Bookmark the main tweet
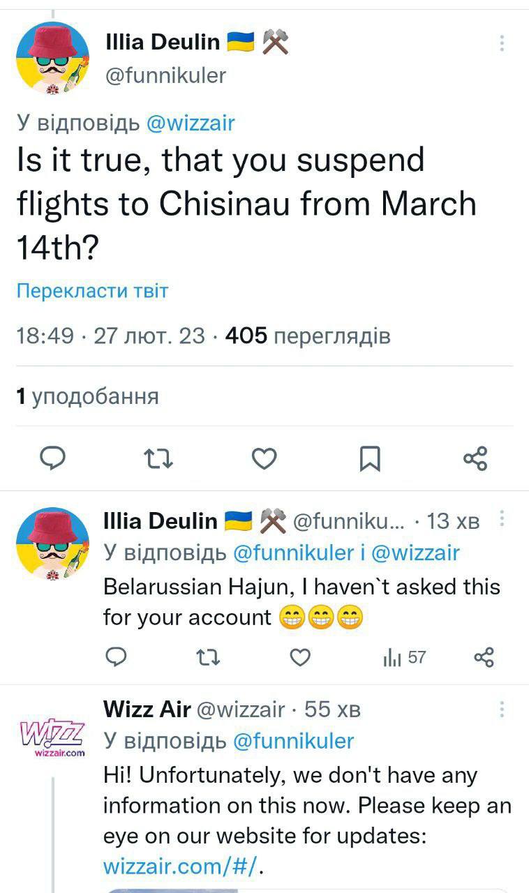 tap(370, 458)
